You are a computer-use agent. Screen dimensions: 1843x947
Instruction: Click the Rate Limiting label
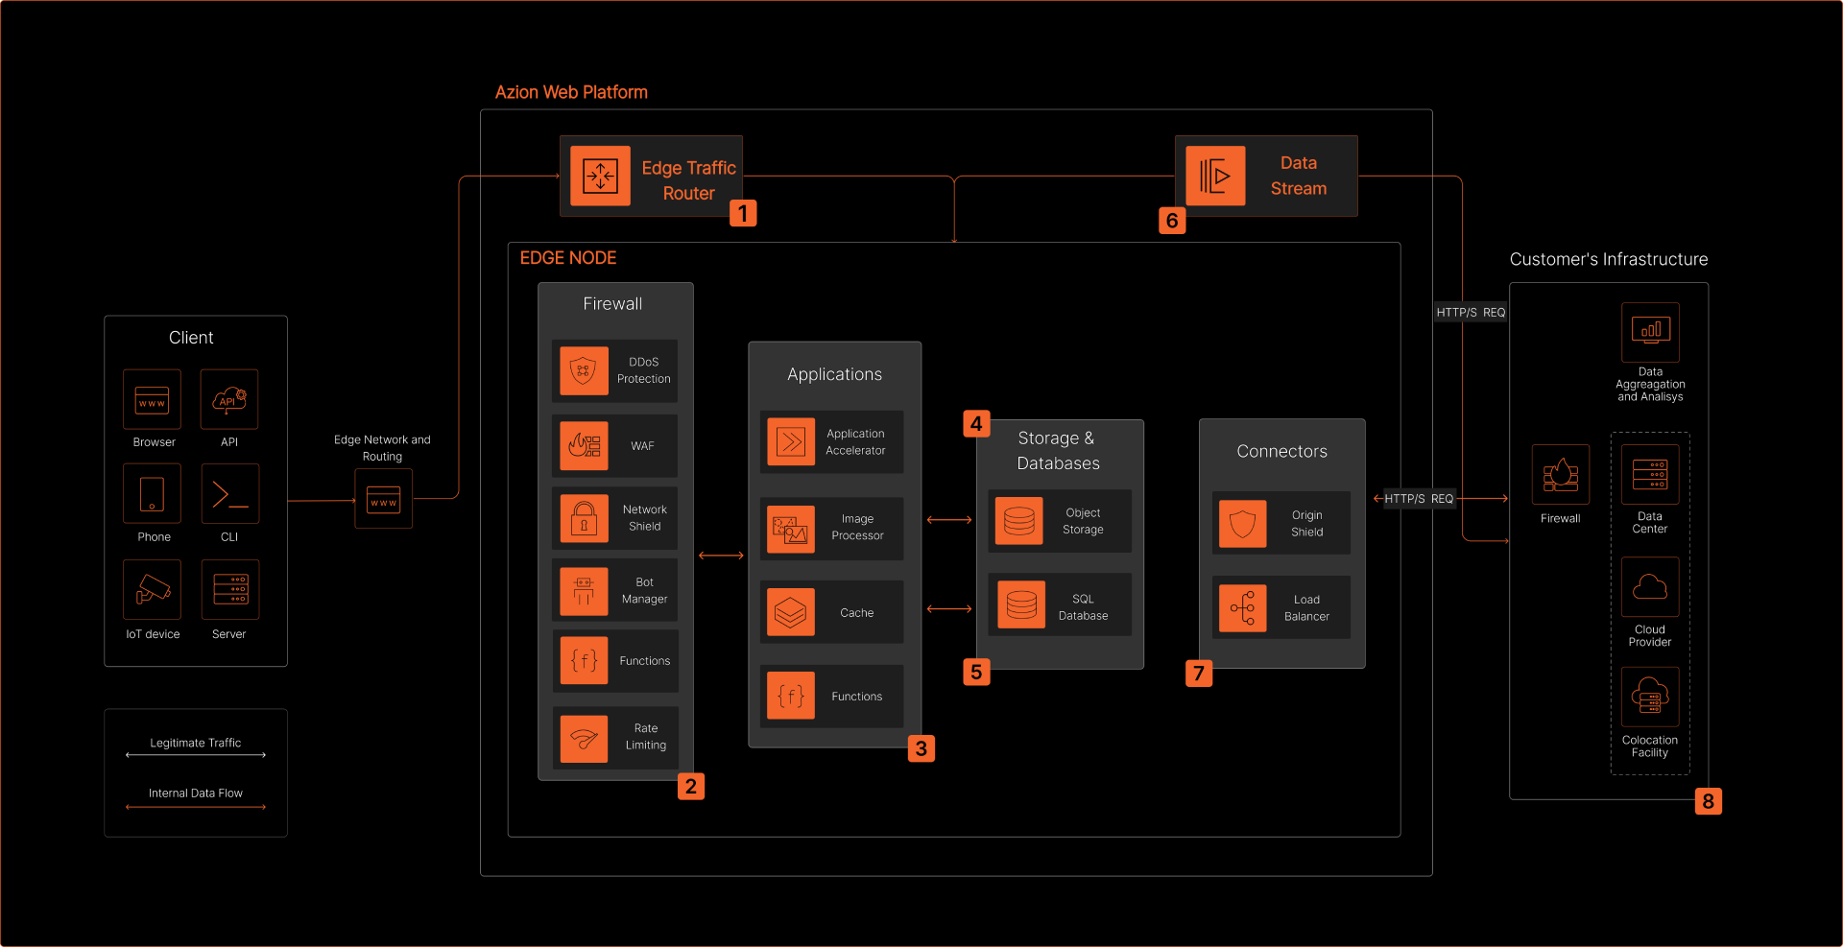click(646, 737)
